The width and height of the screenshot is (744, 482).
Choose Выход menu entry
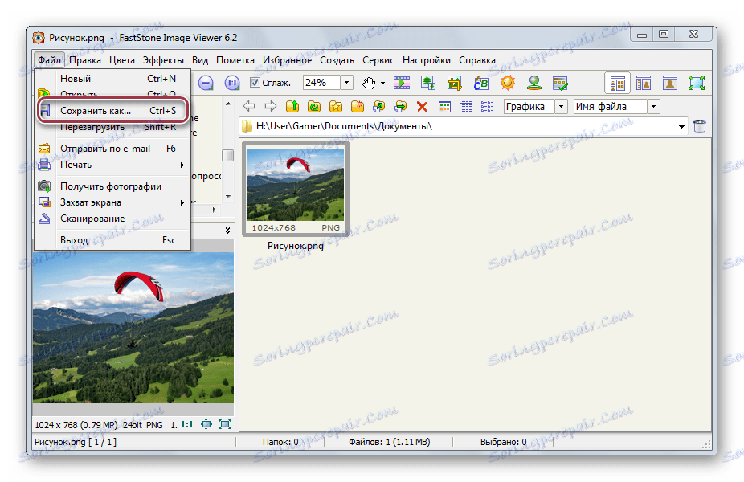click(x=113, y=240)
